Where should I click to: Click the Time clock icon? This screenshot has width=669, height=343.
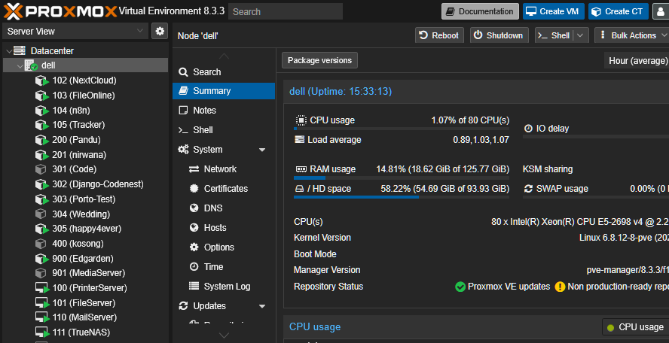[194, 267]
